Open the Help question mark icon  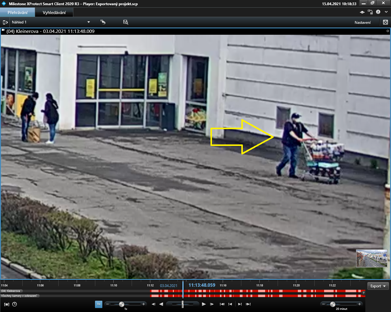[378, 12]
